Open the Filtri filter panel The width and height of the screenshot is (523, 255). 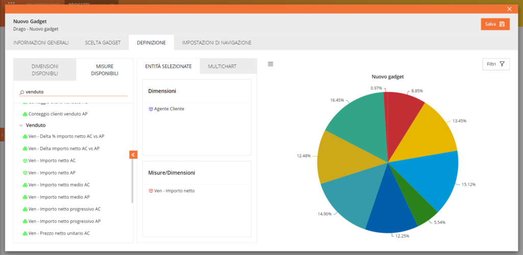coord(495,64)
